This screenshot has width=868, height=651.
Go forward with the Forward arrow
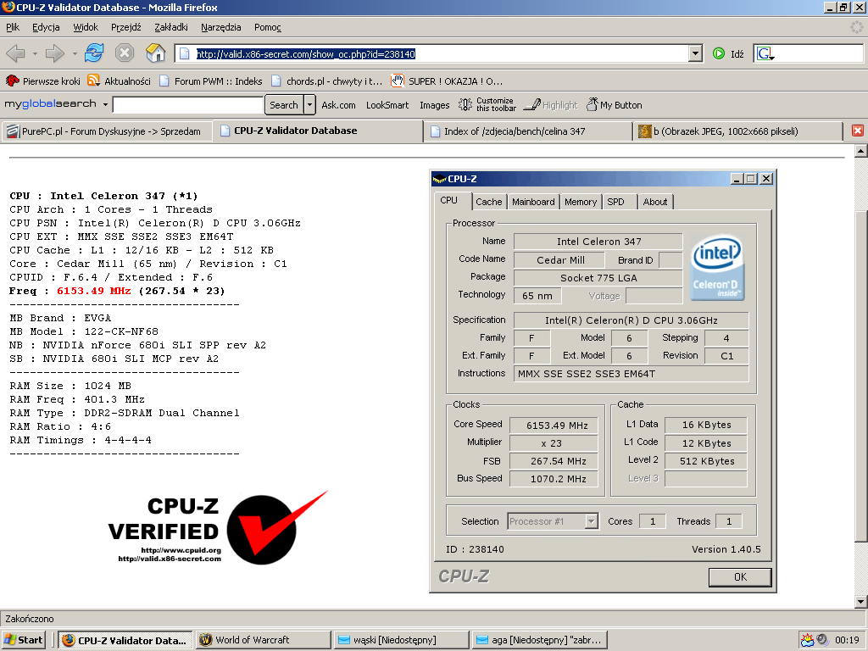coord(55,53)
